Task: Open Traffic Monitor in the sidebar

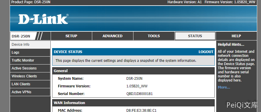Action: (30, 60)
